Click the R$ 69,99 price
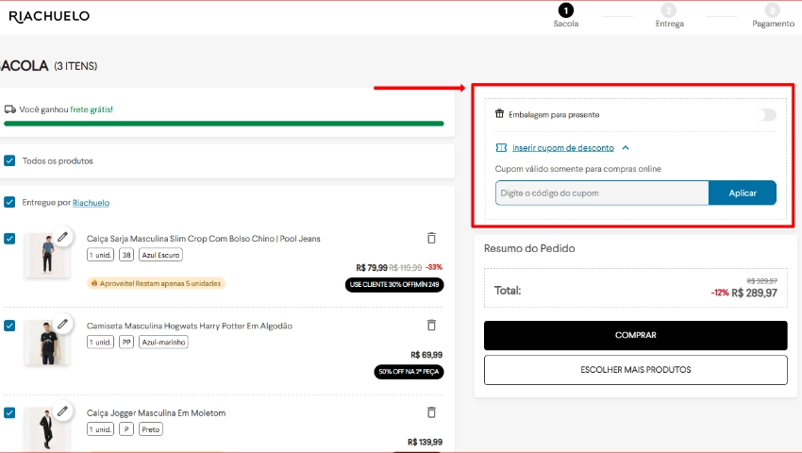 pos(426,355)
